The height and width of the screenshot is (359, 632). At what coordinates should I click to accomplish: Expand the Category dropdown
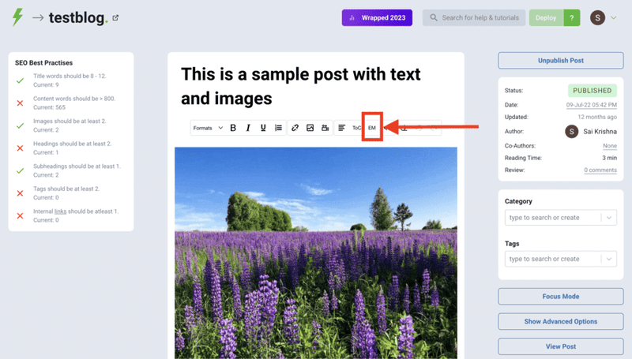pyautogui.click(x=608, y=218)
